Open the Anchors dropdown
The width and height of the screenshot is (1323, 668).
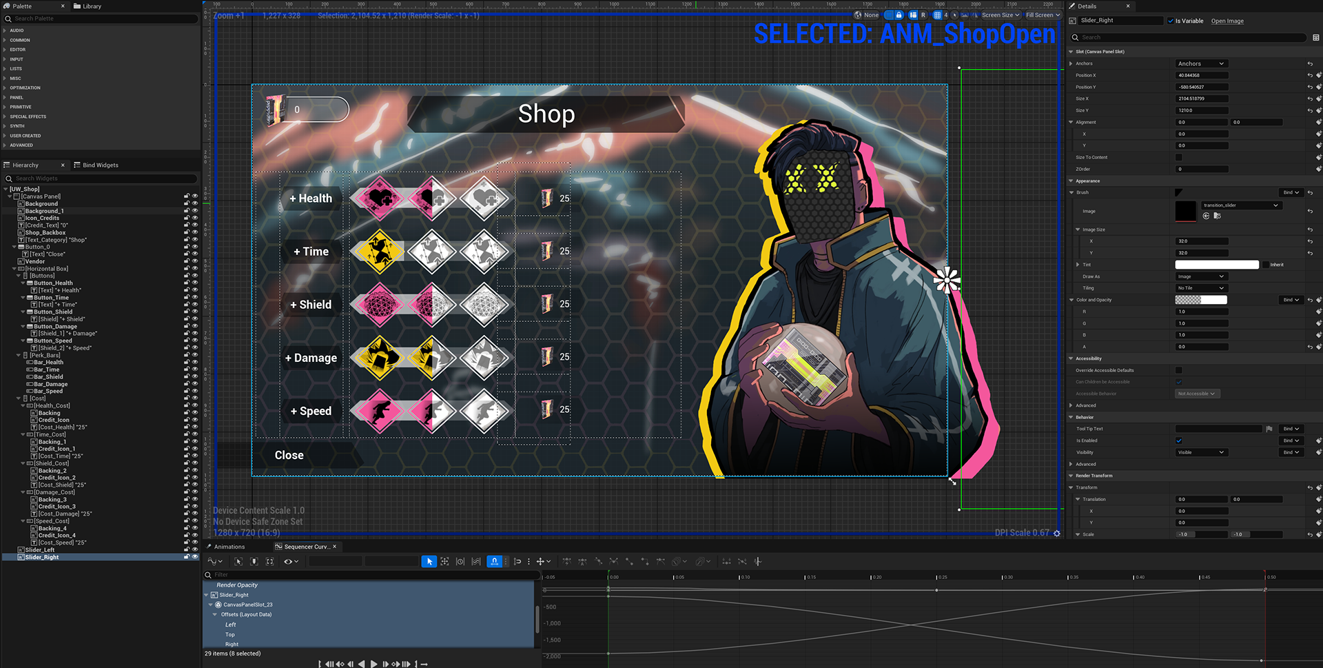point(1201,63)
